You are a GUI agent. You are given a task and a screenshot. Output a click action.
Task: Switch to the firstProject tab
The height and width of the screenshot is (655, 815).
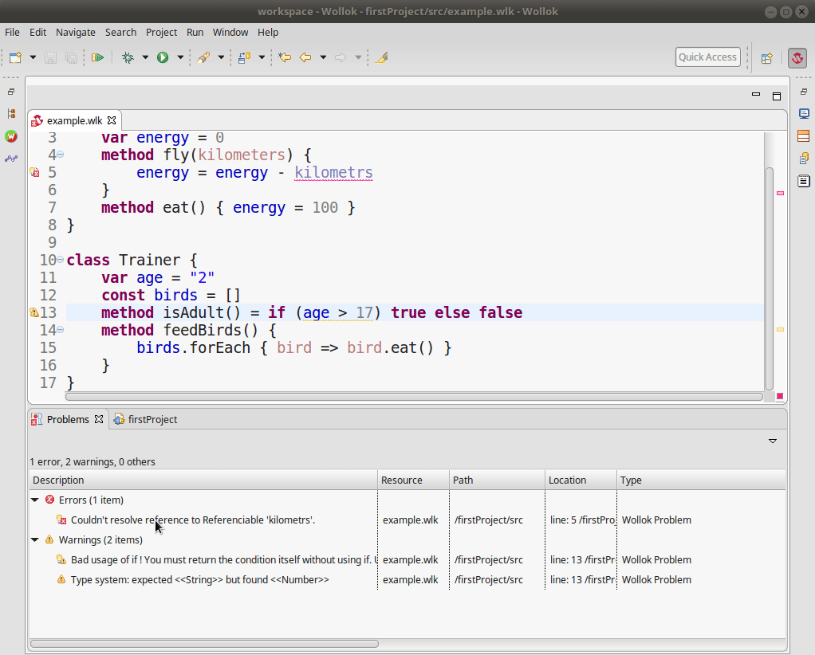[x=152, y=419]
